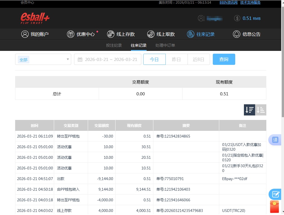The height and width of the screenshot is (215, 284).
Task: Select the ascending sort icon above the table
Action: 260,110
